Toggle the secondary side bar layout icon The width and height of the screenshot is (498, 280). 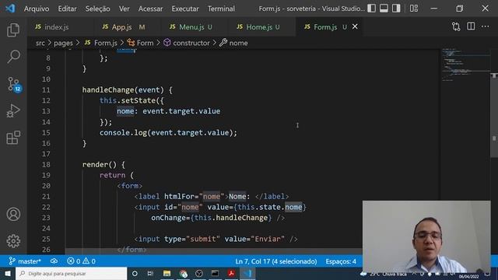tap(396, 9)
